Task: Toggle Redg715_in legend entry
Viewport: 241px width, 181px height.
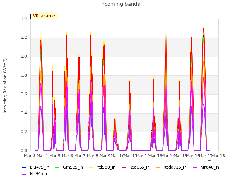Action: pyautogui.click(x=171, y=167)
